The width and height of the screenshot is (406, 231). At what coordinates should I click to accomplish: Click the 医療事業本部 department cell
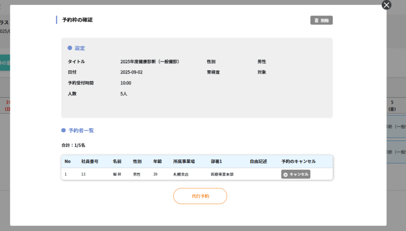pyautogui.click(x=222, y=174)
